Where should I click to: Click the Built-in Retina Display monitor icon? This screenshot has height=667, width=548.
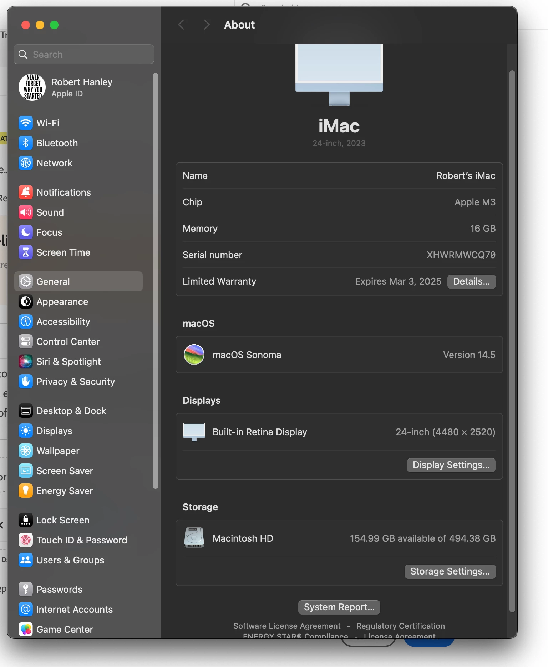coord(194,432)
